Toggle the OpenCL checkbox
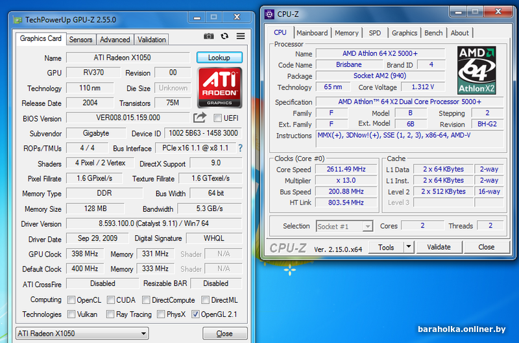 (71, 300)
